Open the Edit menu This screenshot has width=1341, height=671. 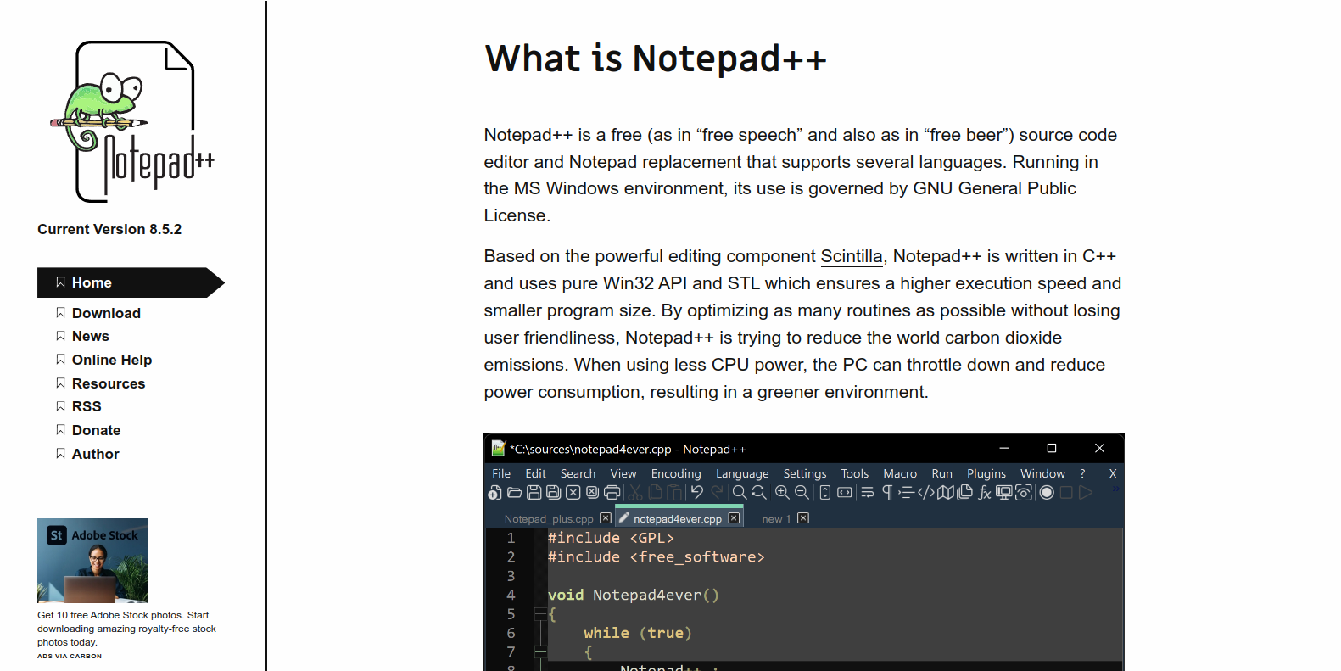(535, 473)
